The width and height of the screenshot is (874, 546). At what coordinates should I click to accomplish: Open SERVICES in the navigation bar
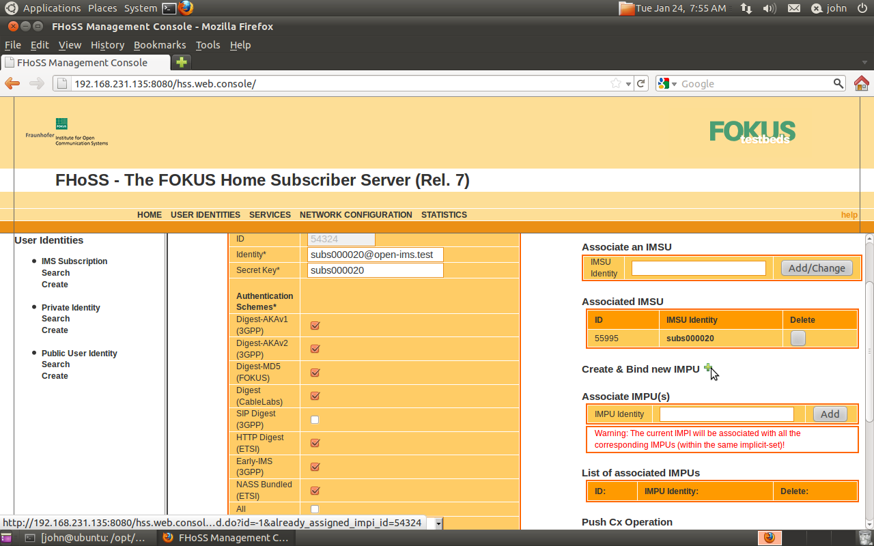click(x=270, y=214)
